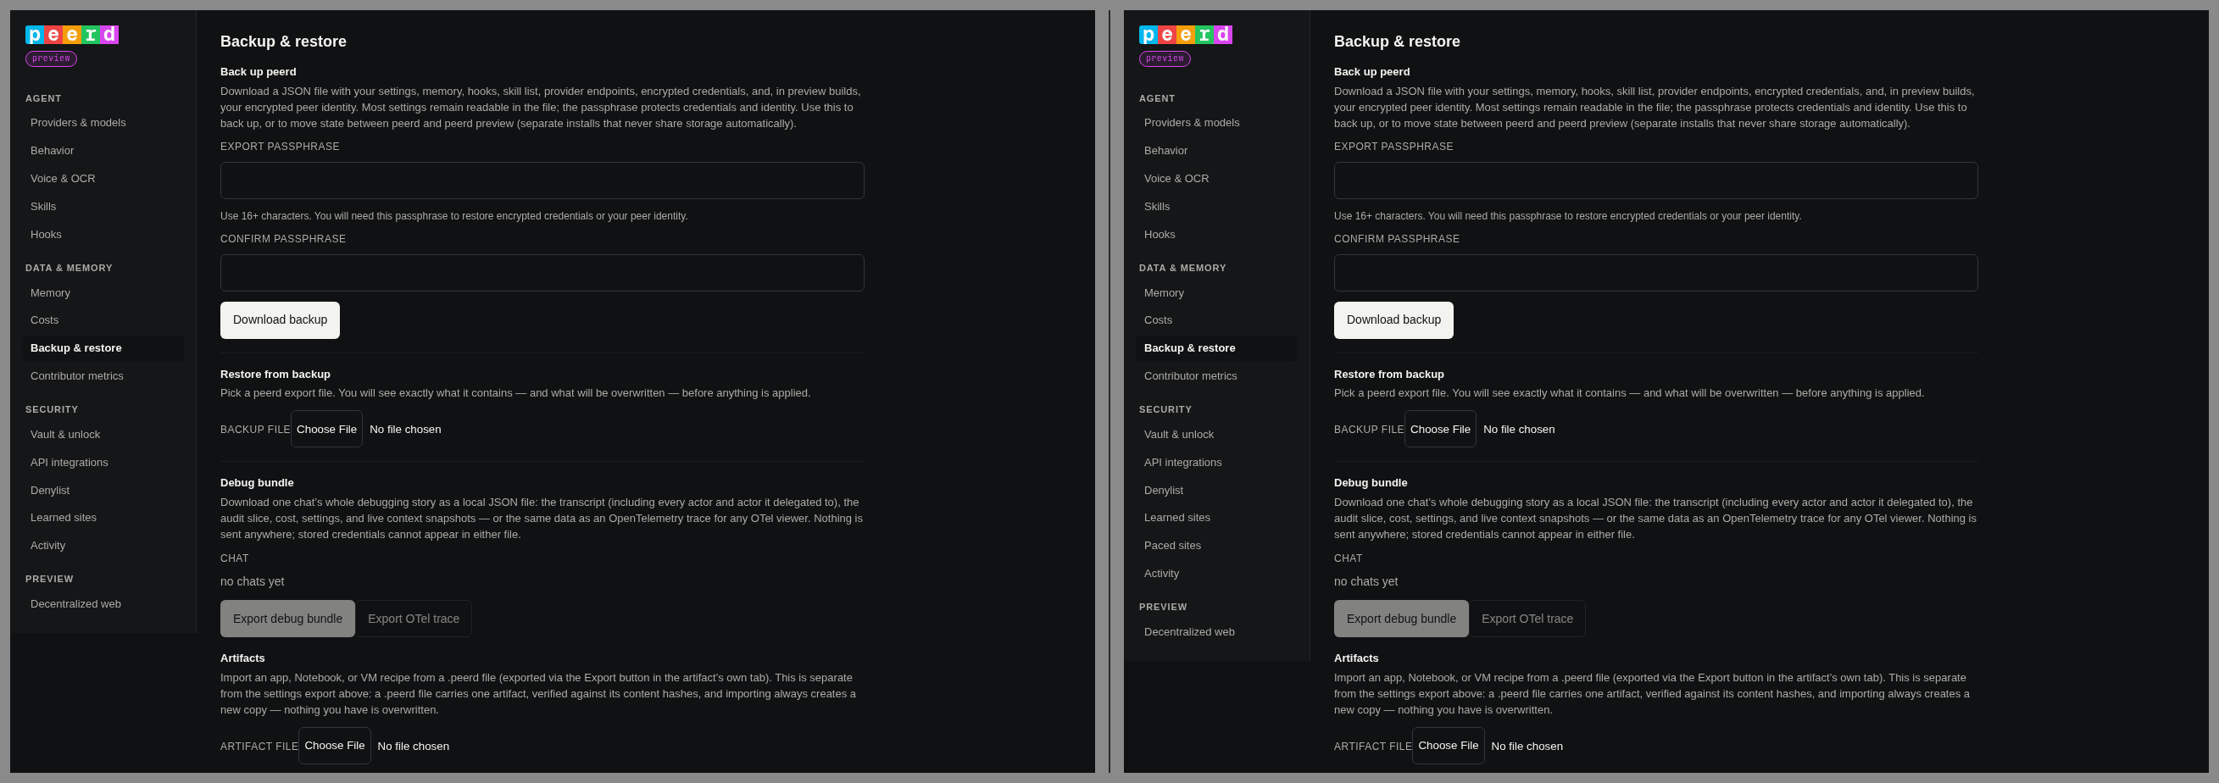
Task: Select Backup & restore in right window
Action: (x=1216, y=349)
